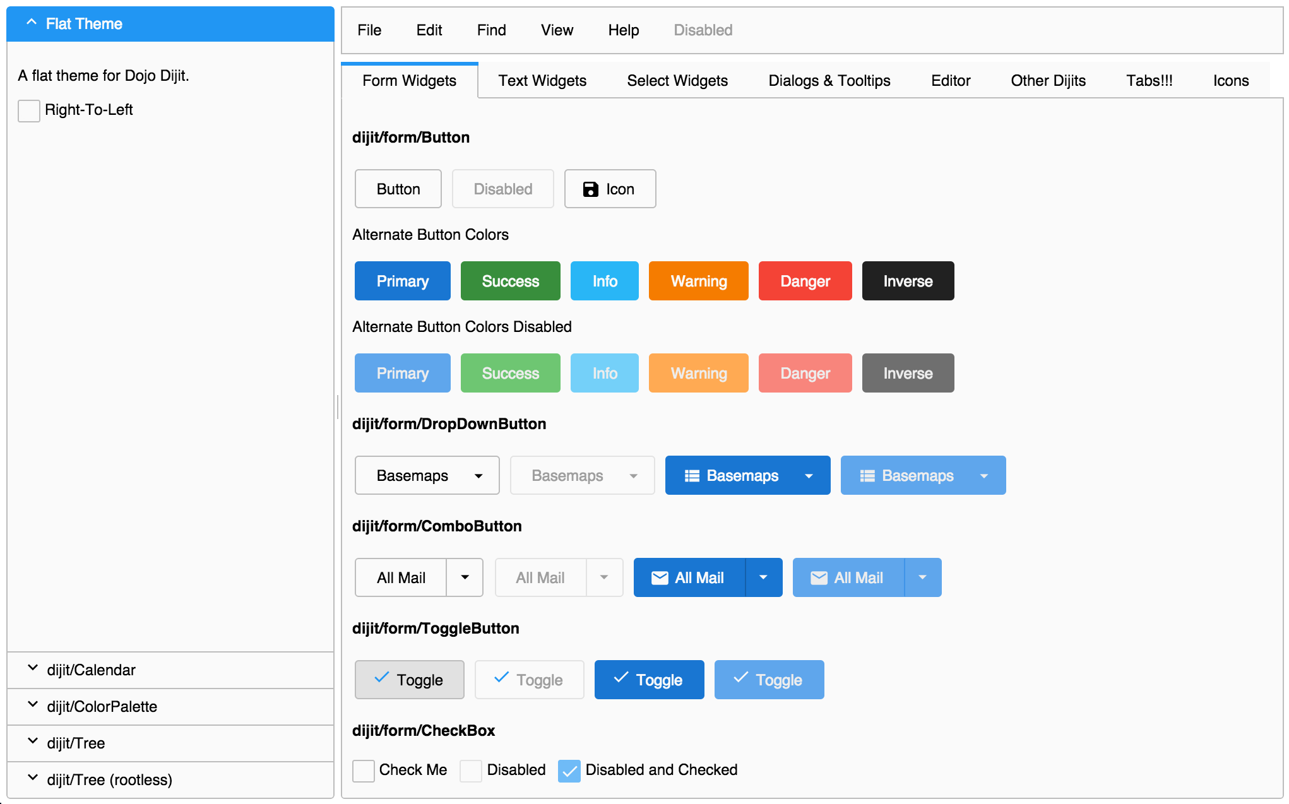Click the Danger alternate color button

[805, 281]
